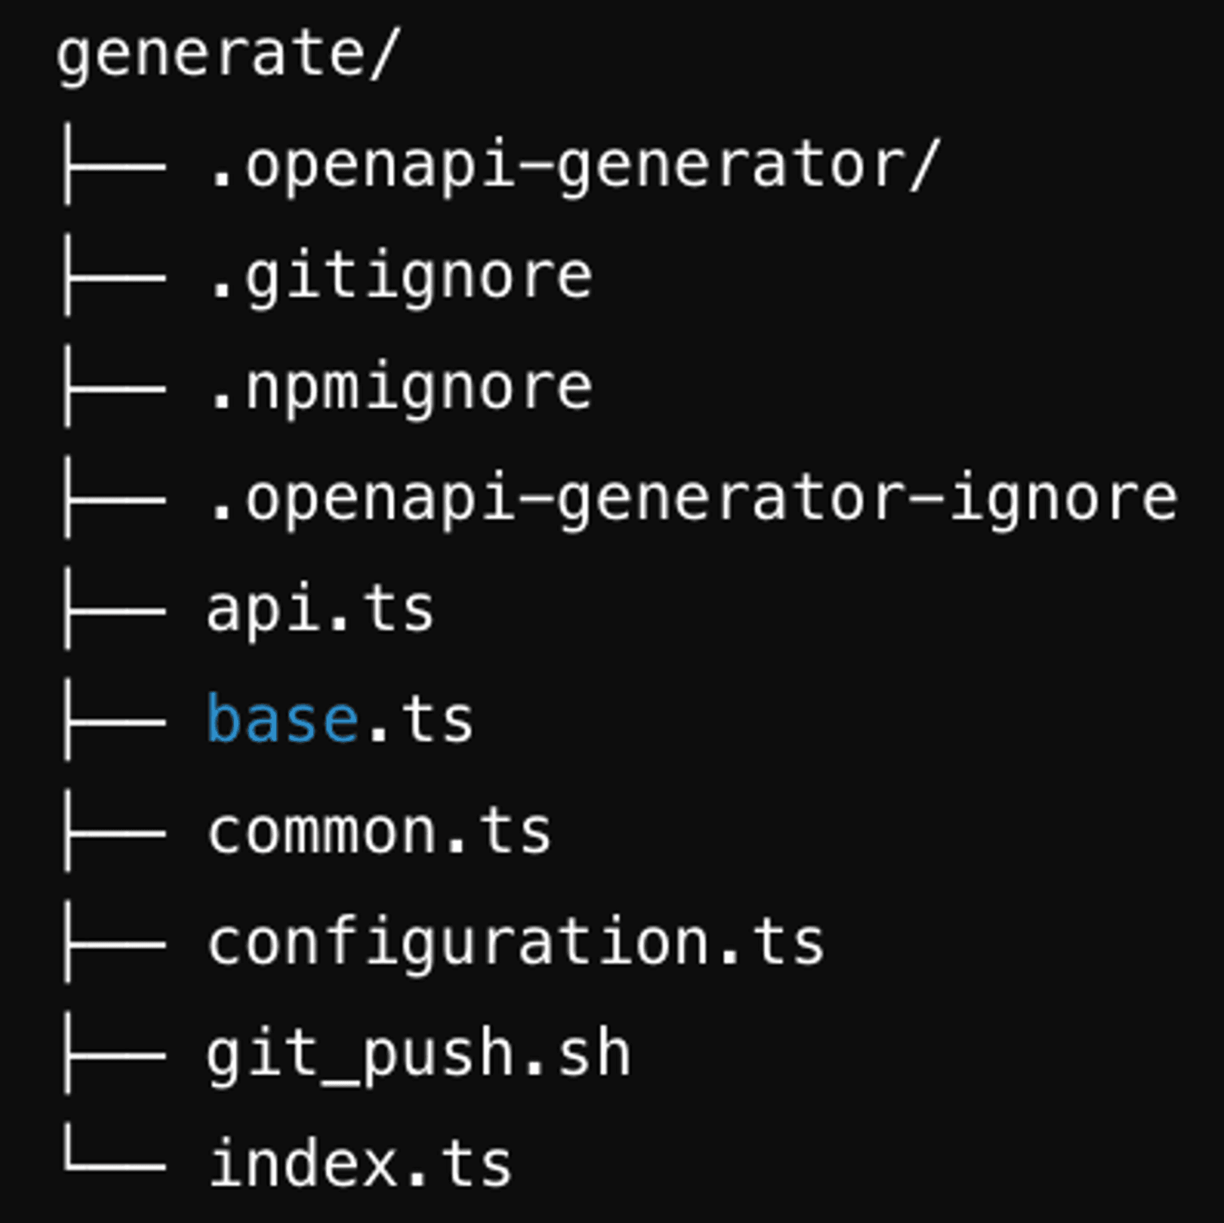Select the common.ts file entry
Image resolution: width=1224 pixels, height=1223 pixels.
coord(379,832)
